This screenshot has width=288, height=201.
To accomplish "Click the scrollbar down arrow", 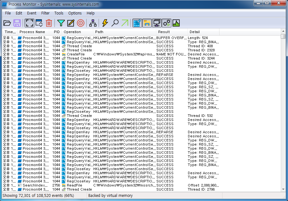I will click(x=283, y=189).
